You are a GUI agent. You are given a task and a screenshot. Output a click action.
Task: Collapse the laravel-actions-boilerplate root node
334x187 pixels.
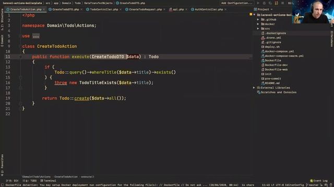pos(254,15)
